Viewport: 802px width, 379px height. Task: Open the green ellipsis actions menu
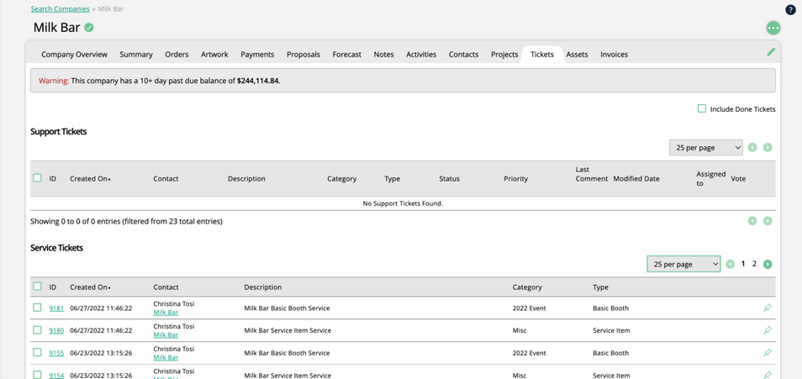click(773, 28)
